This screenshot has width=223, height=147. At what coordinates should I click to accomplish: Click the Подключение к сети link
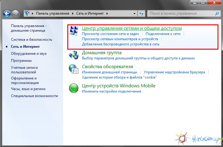(x=163, y=34)
